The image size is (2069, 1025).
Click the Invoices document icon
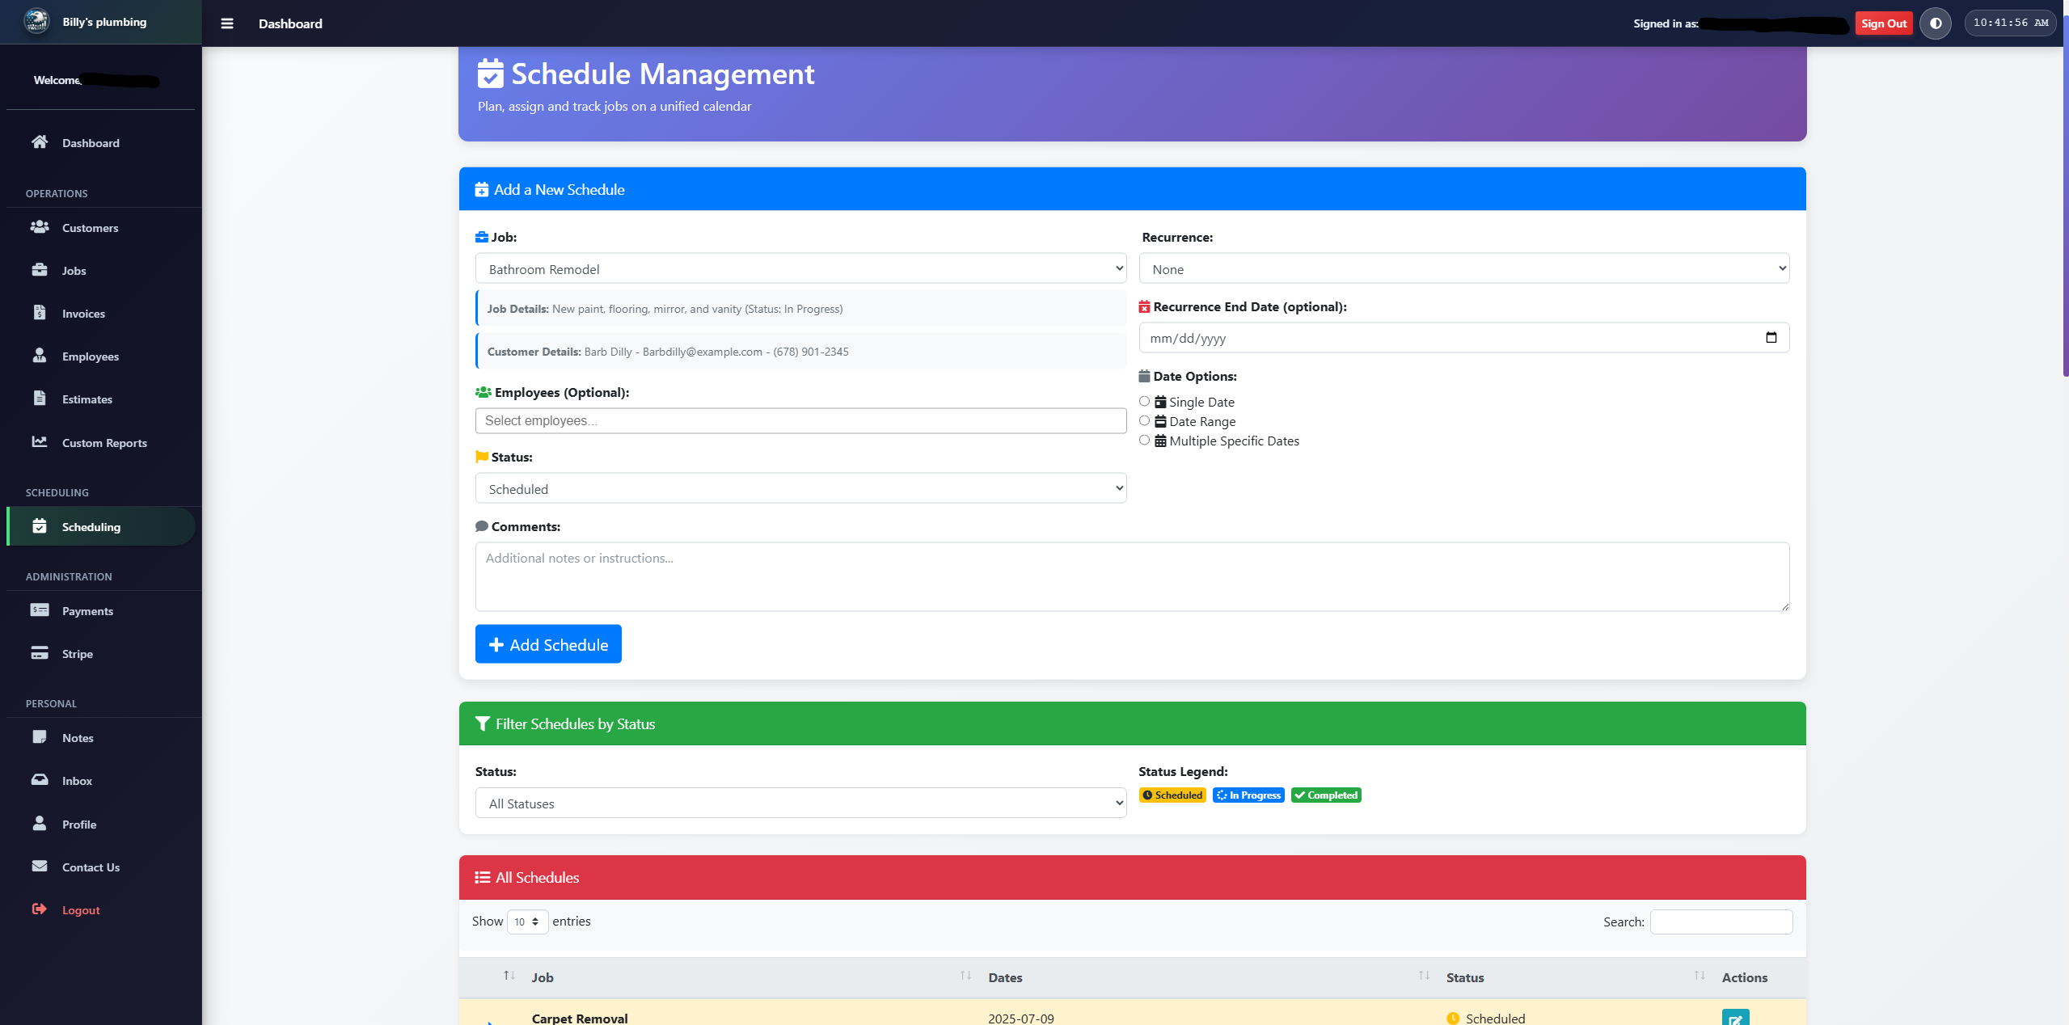(x=40, y=313)
